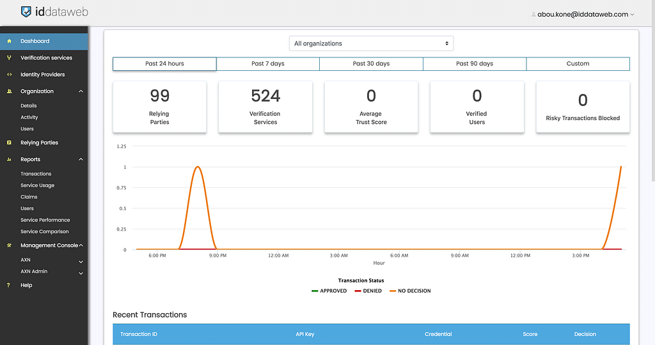The height and width of the screenshot is (345, 655).
Task: Click the Reports bar chart icon
Action: point(9,160)
